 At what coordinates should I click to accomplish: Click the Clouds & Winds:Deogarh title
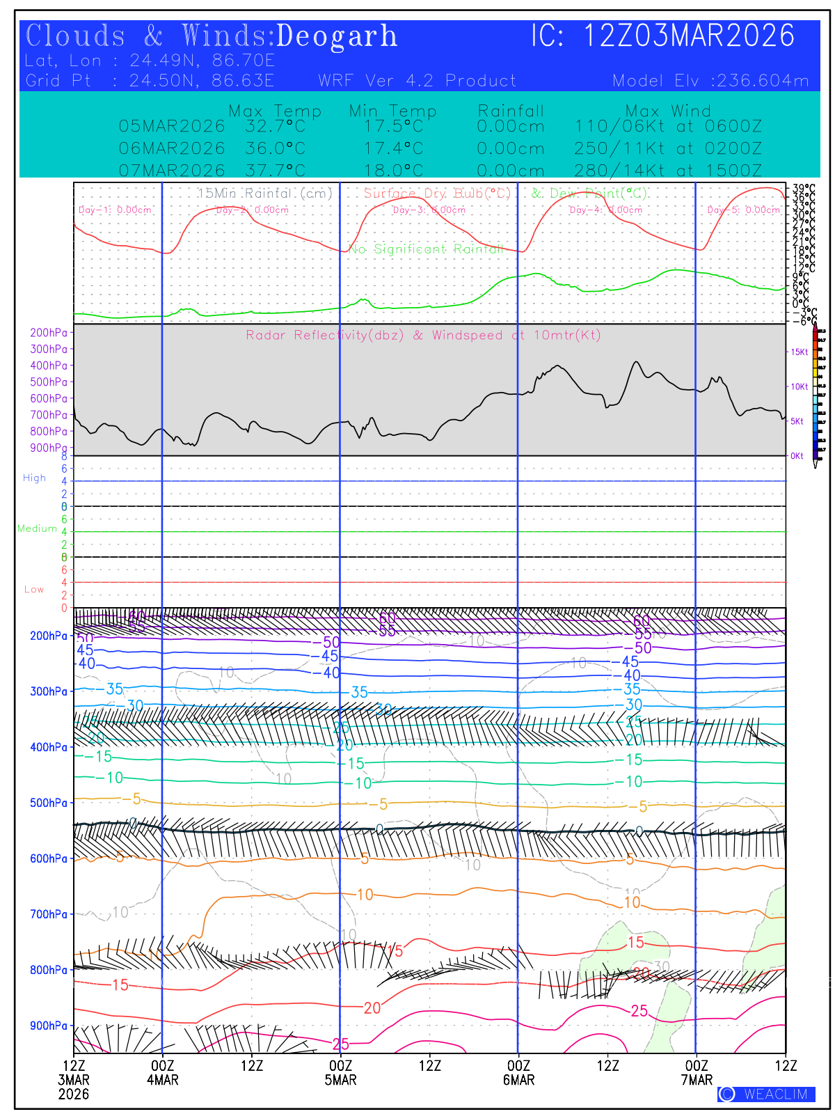pyautogui.click(x=212, y=36)
